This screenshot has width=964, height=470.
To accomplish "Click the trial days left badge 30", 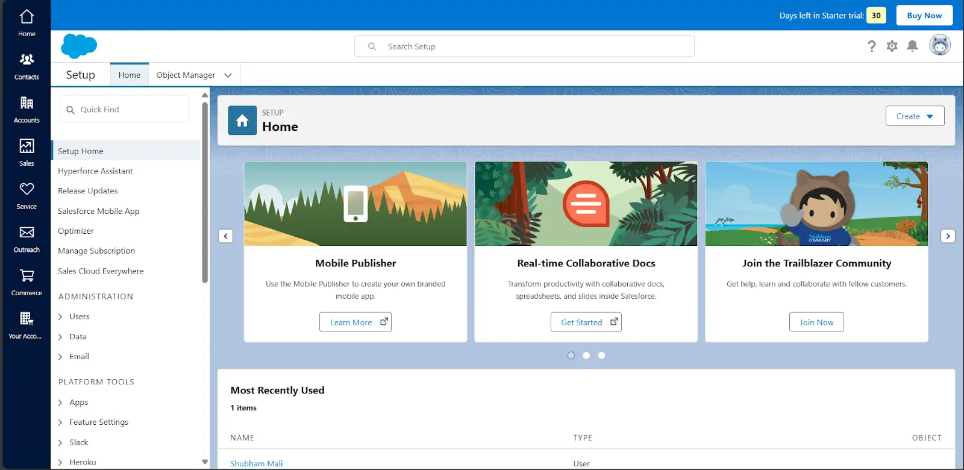I will 876,16.
